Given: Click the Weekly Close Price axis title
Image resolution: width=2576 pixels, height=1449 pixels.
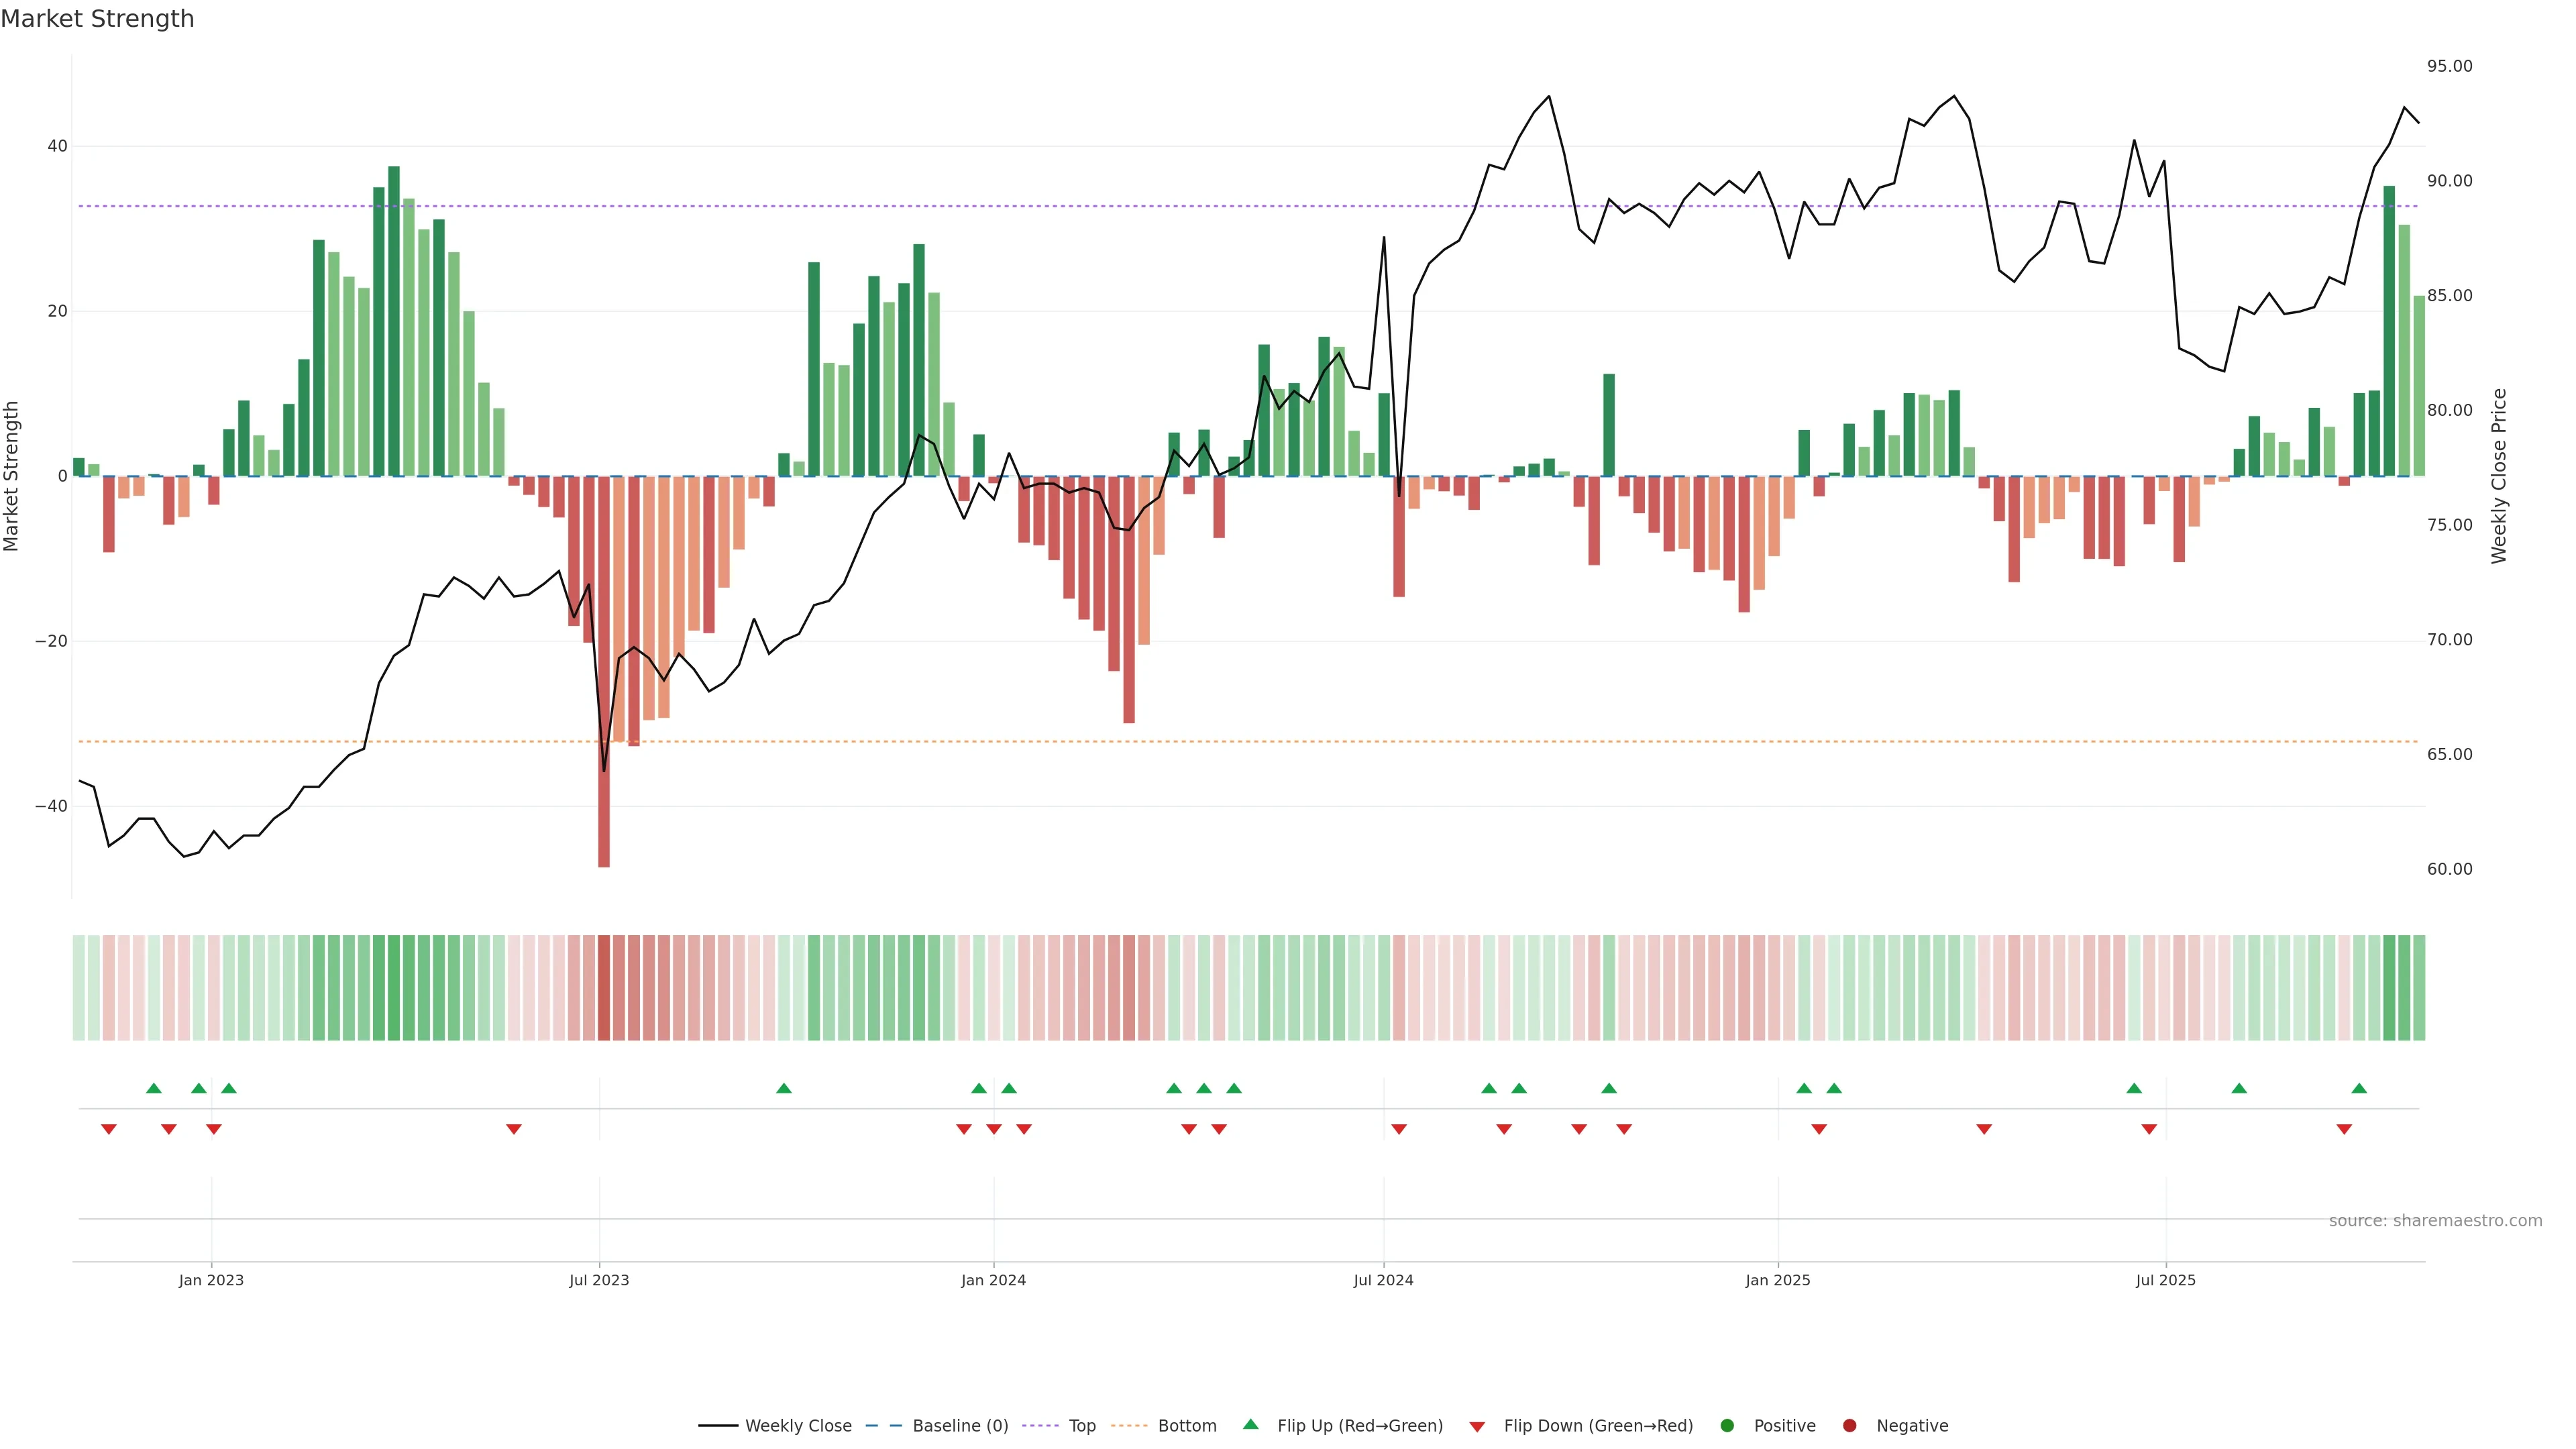Looking at the screenshot, I should 2499,476.
